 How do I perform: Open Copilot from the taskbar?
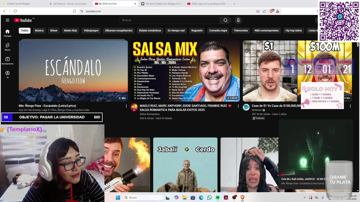pos(176,198)
